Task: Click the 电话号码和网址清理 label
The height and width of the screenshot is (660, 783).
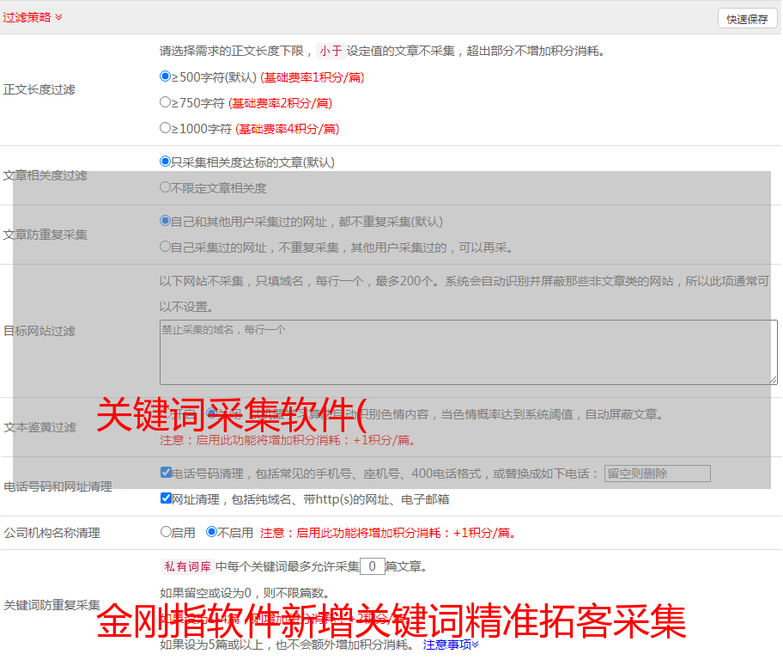Action: 58,486
